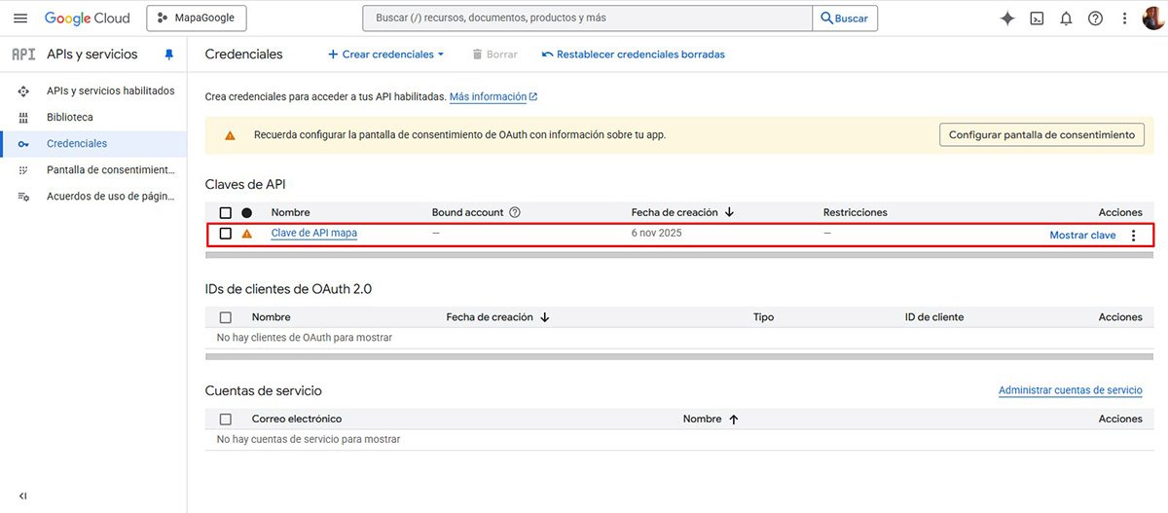This screenshot has width=1168, height=513.
Task: Check the Clave de API mapa row checkbox
Action: click(x=226, y=234)
